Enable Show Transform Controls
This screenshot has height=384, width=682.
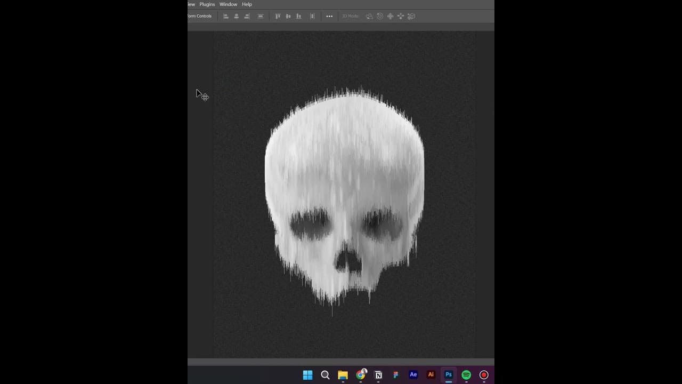coord(200,16)
